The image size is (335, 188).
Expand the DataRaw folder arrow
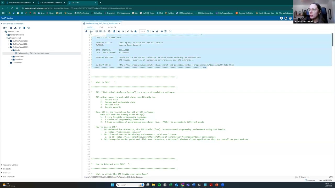tap(11, 60)
